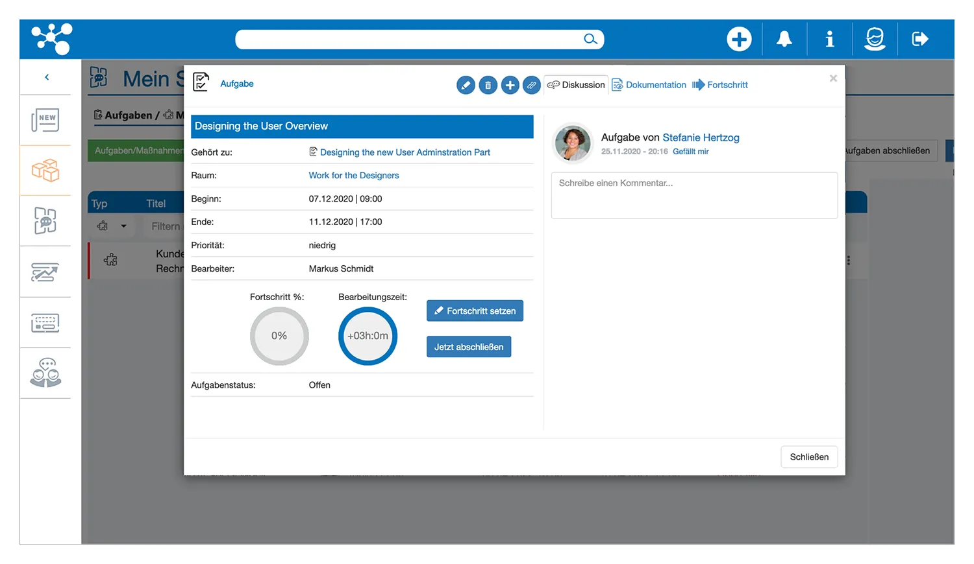
Task: Click the paperclip attachment icon
Action: [x=532, y=85]
